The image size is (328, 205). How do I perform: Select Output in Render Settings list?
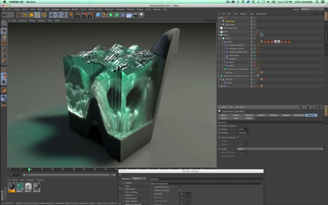(x=129, y=183)
